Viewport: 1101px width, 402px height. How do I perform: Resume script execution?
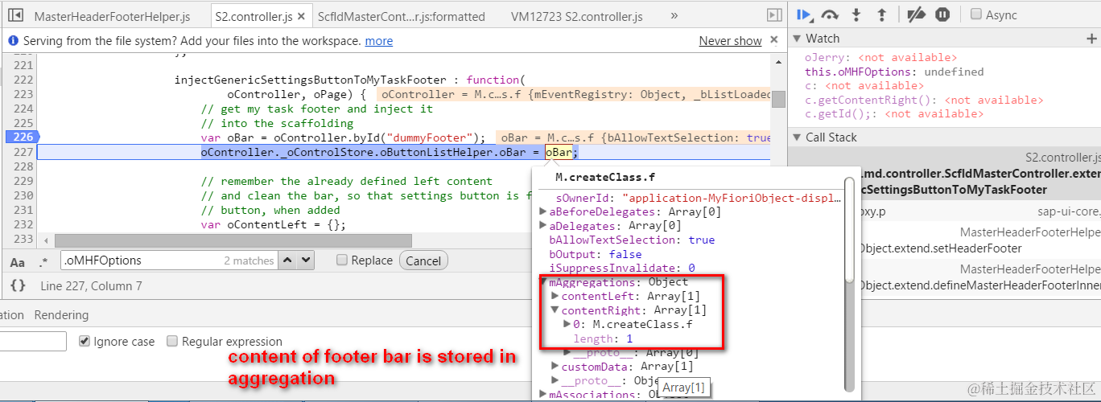tap(802, 14)
